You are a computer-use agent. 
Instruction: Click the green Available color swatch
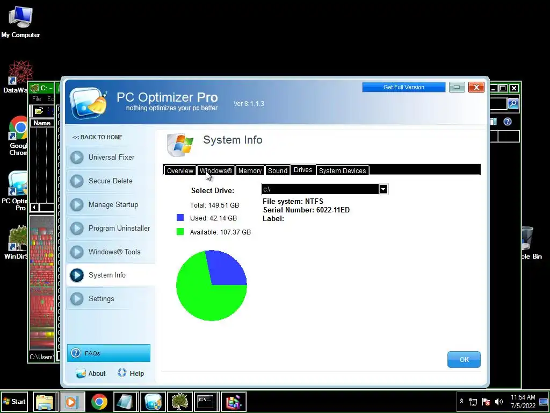click(180, 232)
